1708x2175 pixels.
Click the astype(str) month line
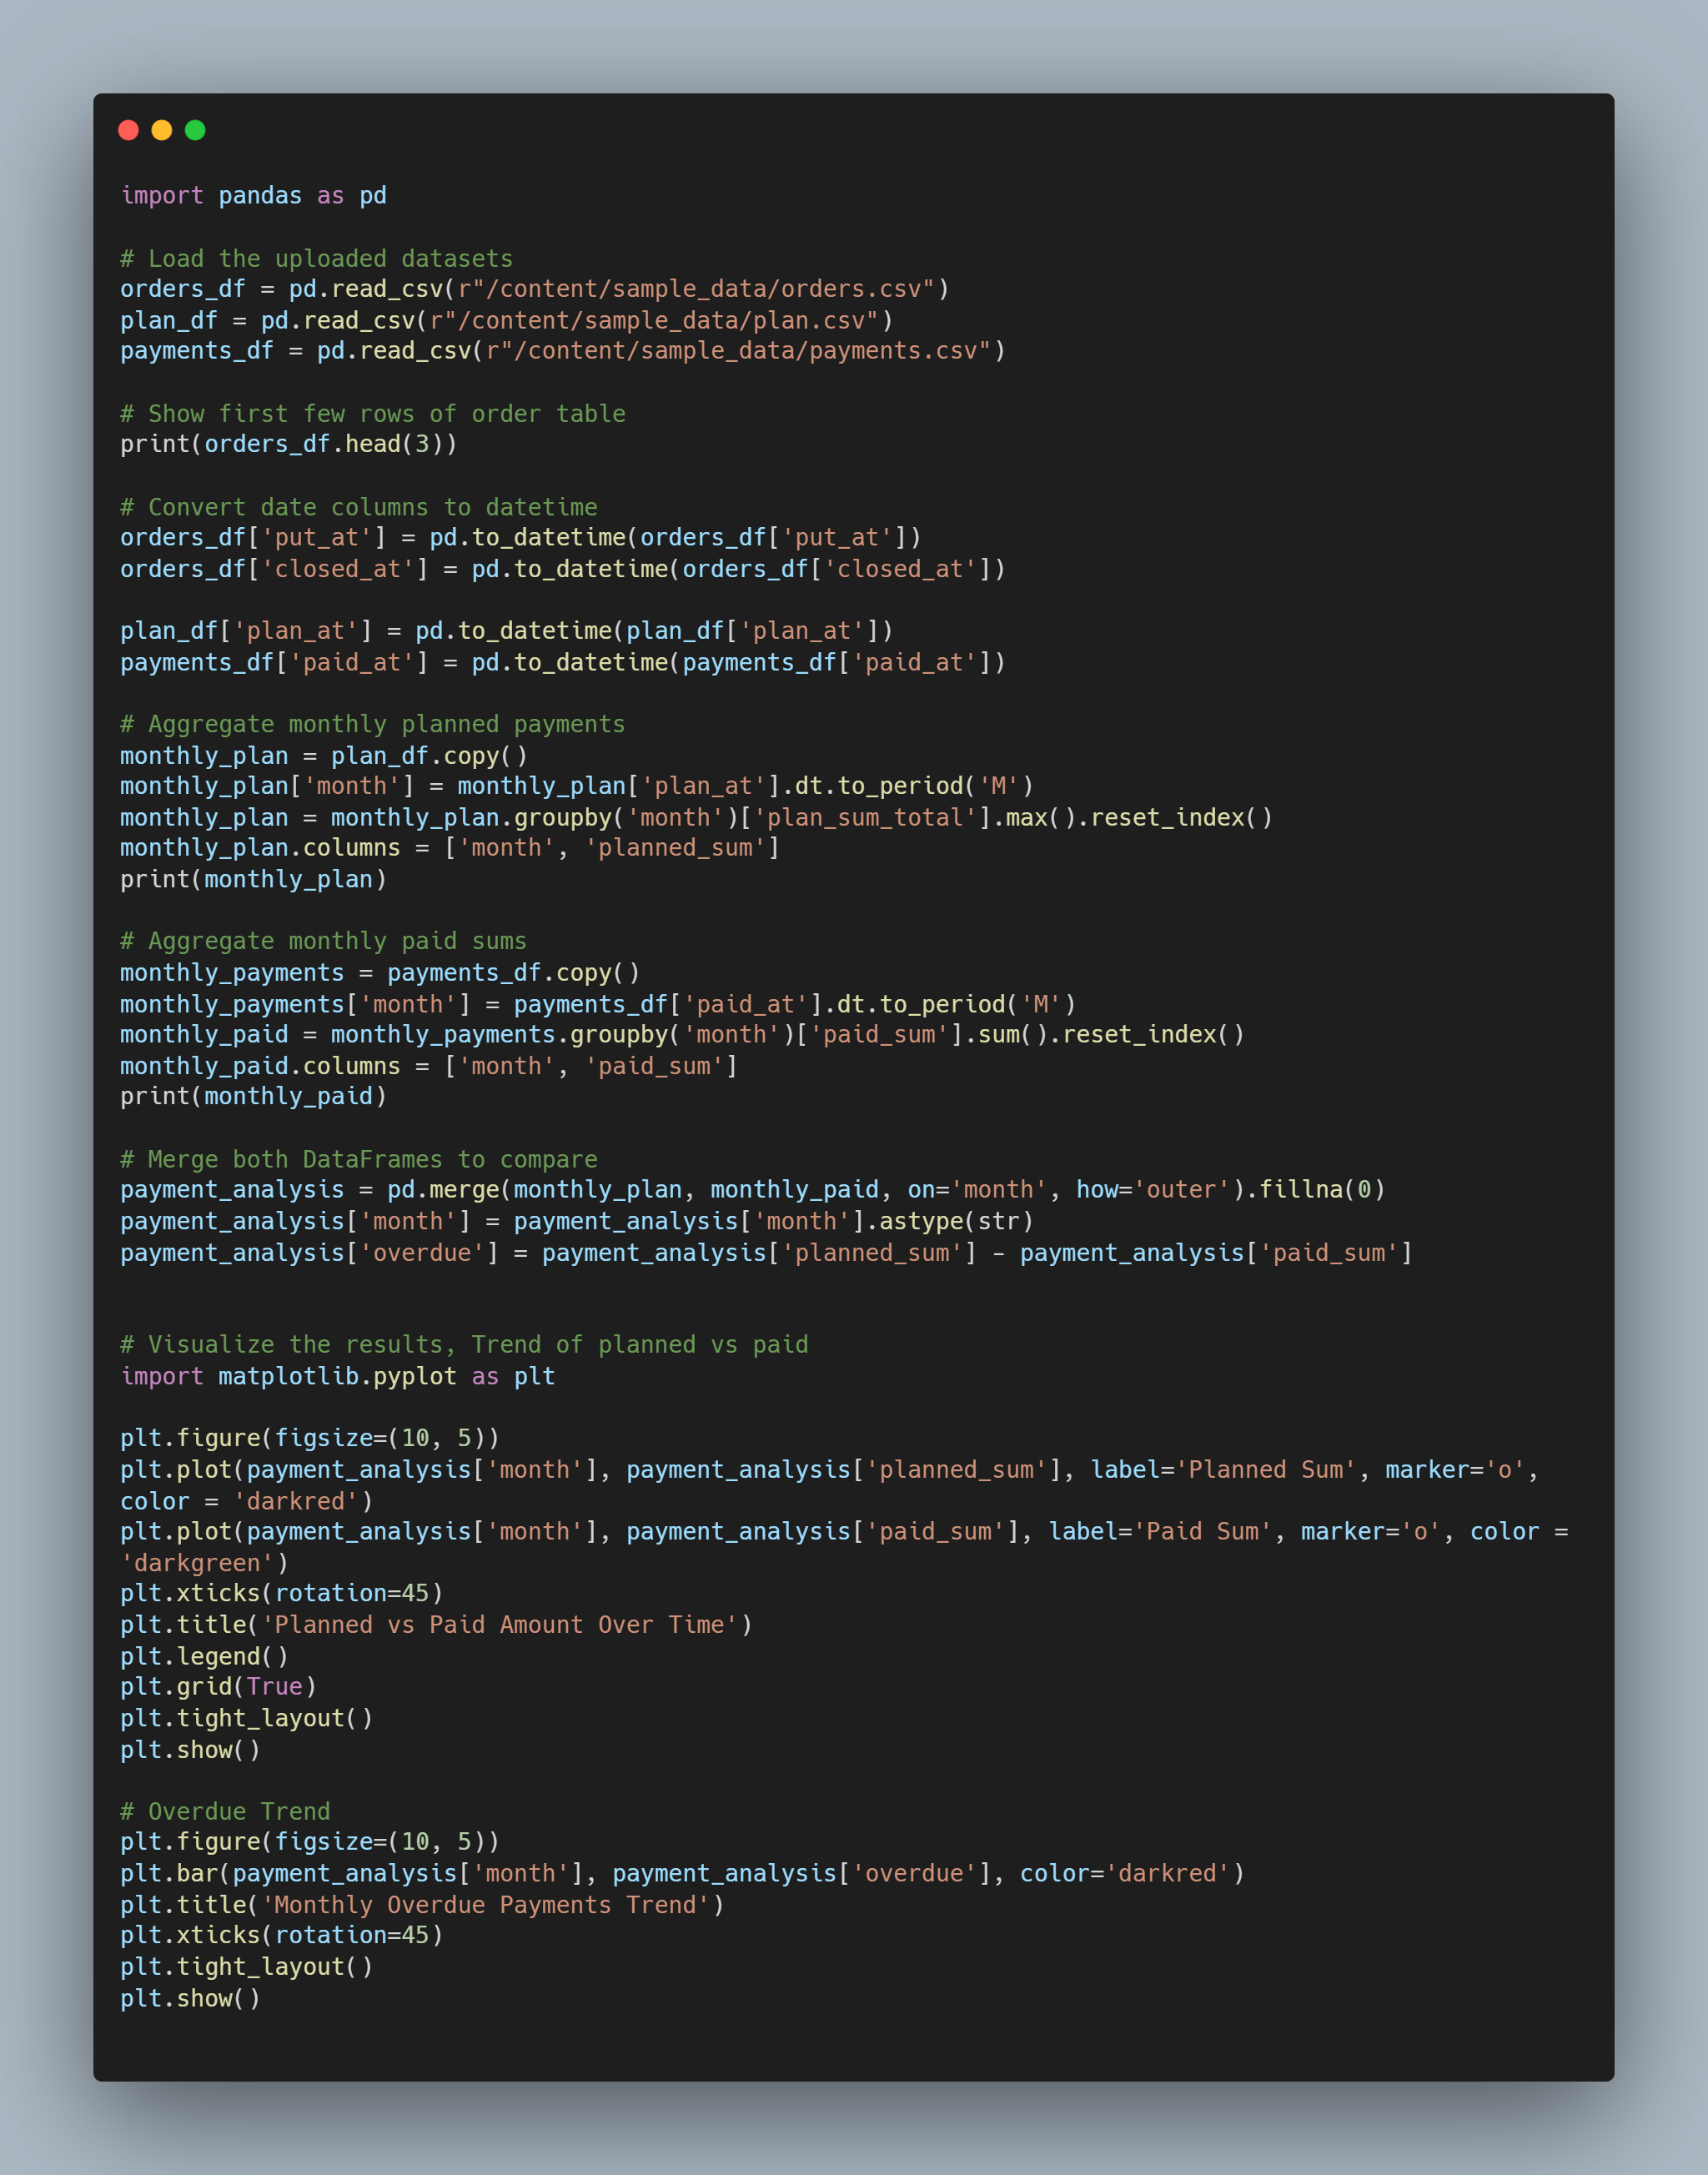[577, 1222]
